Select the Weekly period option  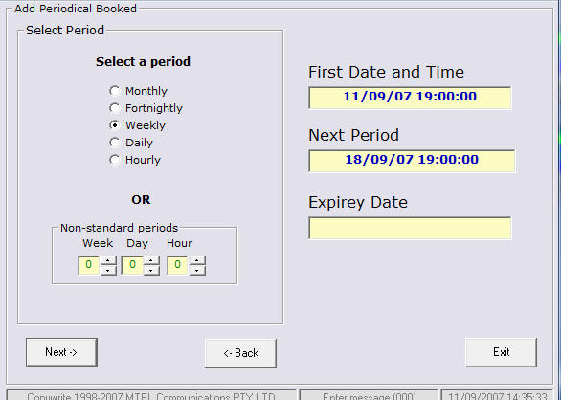[x=115, y=125]
